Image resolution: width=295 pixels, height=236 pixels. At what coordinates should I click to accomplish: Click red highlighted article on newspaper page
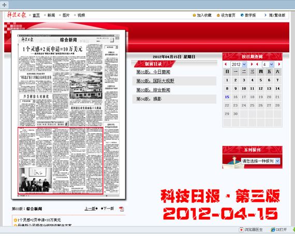pos(61,161)
